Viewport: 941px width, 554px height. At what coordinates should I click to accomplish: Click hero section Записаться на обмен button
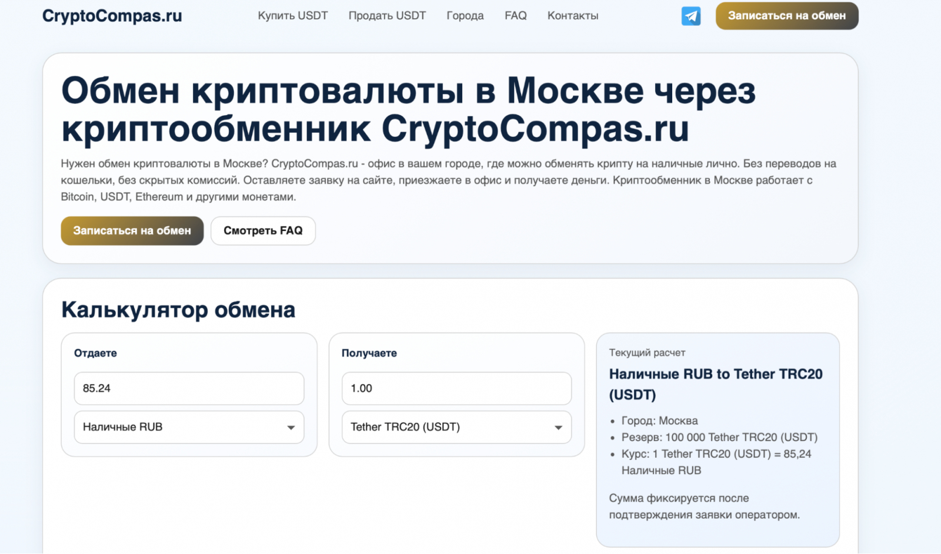point(132,231)
